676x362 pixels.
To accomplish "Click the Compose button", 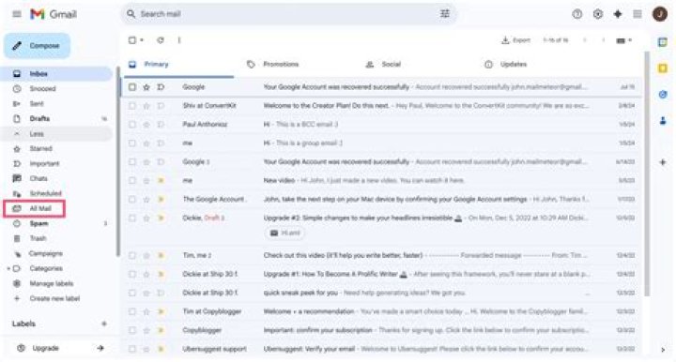I will (37, 46).
